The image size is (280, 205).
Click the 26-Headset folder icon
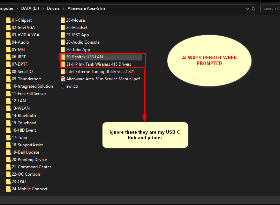(x=63, y=28)
